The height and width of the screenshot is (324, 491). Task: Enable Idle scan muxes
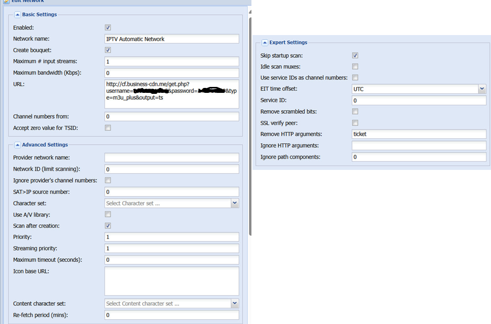355,67
